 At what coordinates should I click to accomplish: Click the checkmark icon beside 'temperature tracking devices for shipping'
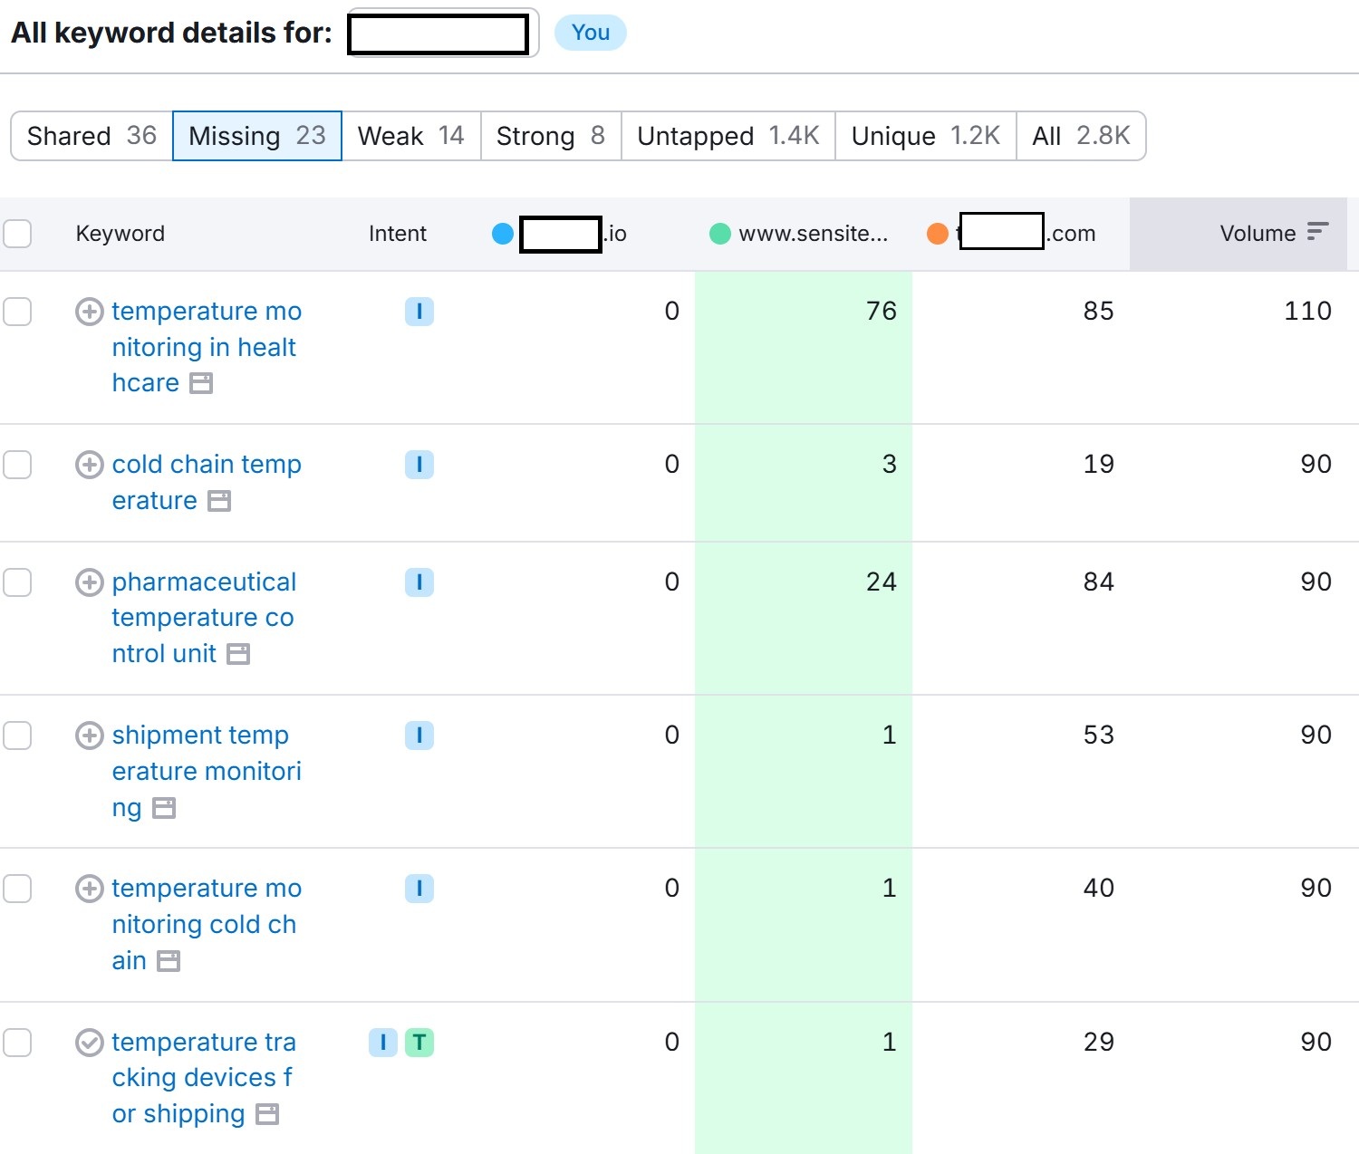89,1043
